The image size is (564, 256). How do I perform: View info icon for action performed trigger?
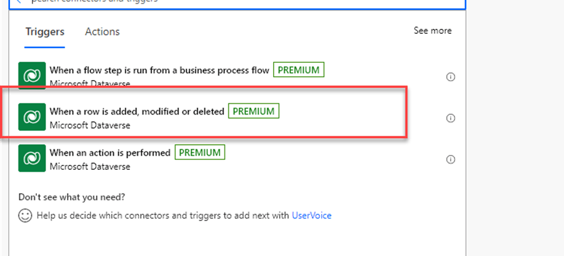450,159
